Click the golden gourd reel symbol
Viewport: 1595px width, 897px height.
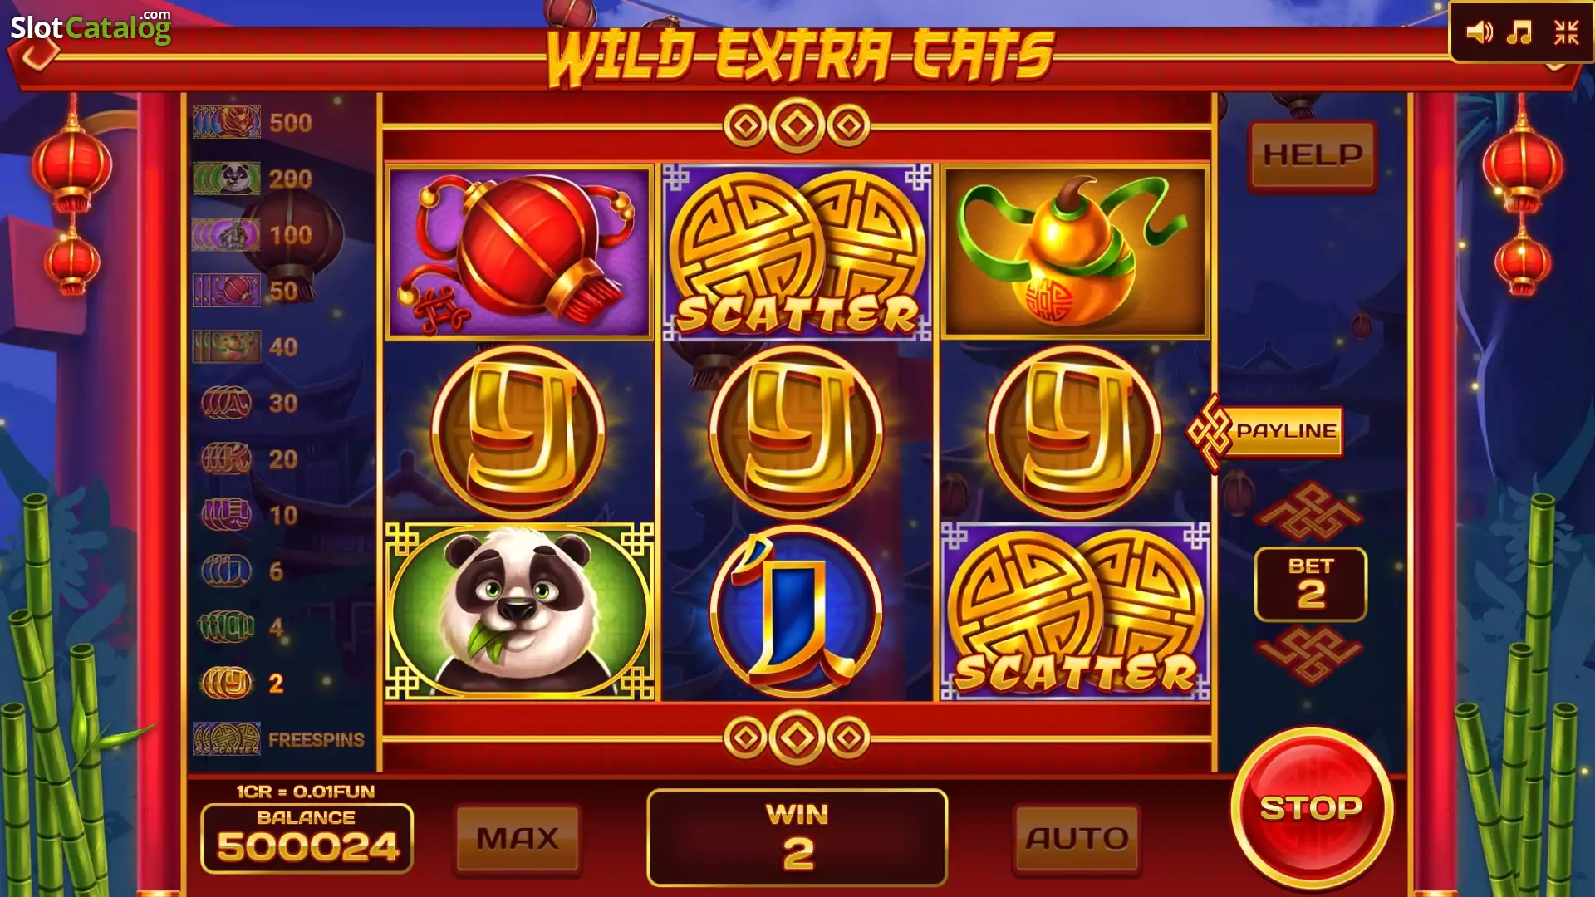[1075, 252]
